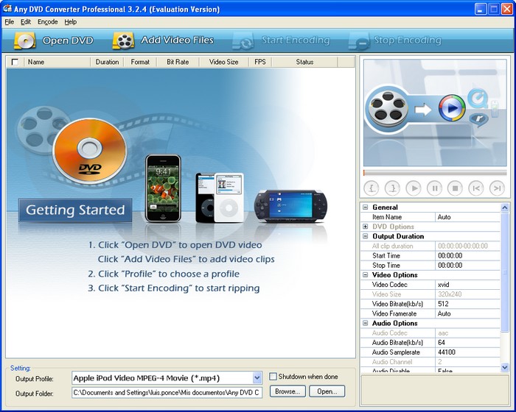The height and width of the screenshot is (412, 516).
Task: Open the Encode menu
Action: point(48,22)
